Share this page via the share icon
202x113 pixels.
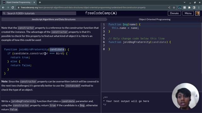[169, 8]
